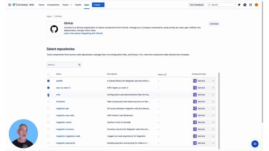Screen dimensions: 269x151
Task: Open the Health nav item
Action: 78,5
